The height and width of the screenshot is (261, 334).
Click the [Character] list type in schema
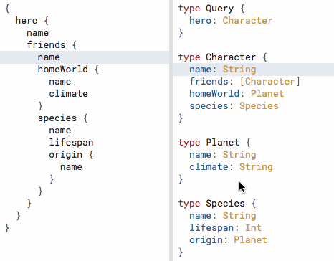(x=269, y=82)
